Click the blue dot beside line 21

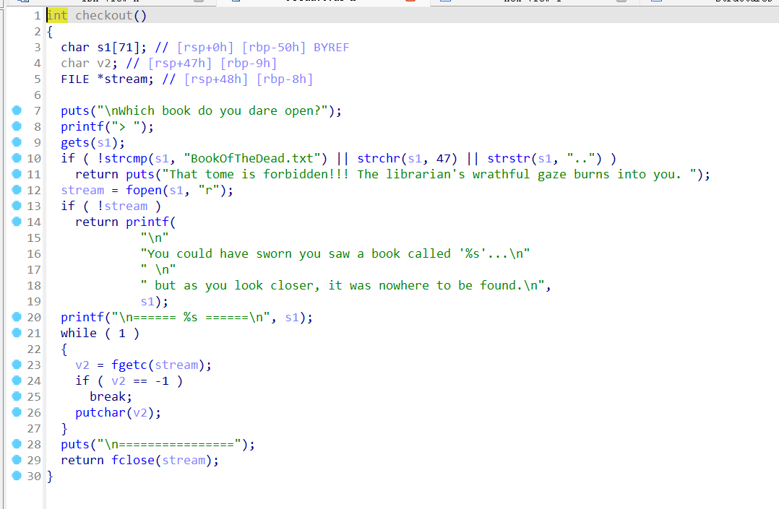(x=17, y=333)
